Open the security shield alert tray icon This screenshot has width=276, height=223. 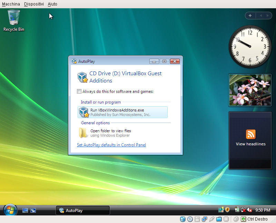(227, 210)
